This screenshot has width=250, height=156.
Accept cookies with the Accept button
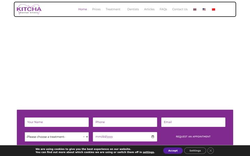pyautogui.click(x=173, y=150)
